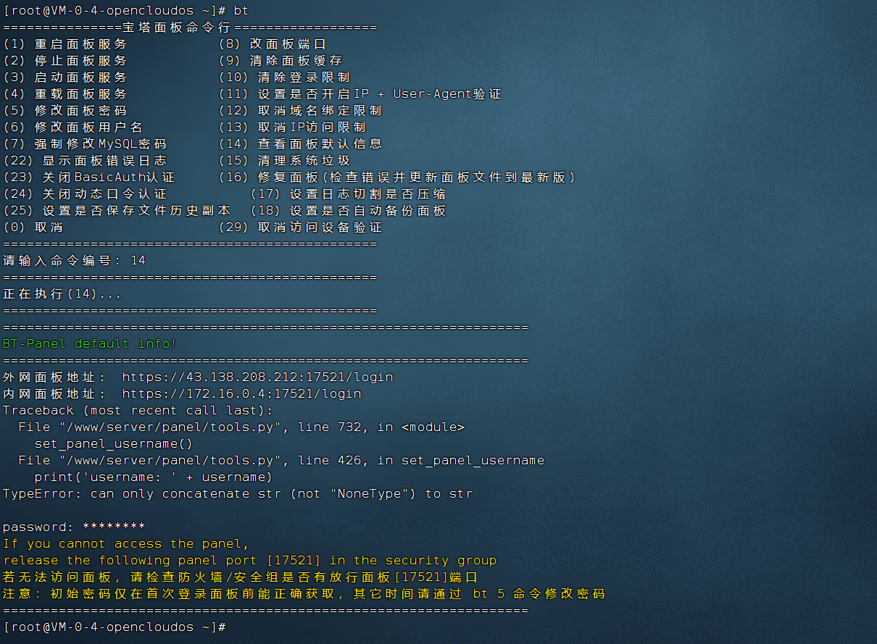Click the entered command number 14
The width and height of the screenshot is (877, 644).
click(x=138, y=261)
